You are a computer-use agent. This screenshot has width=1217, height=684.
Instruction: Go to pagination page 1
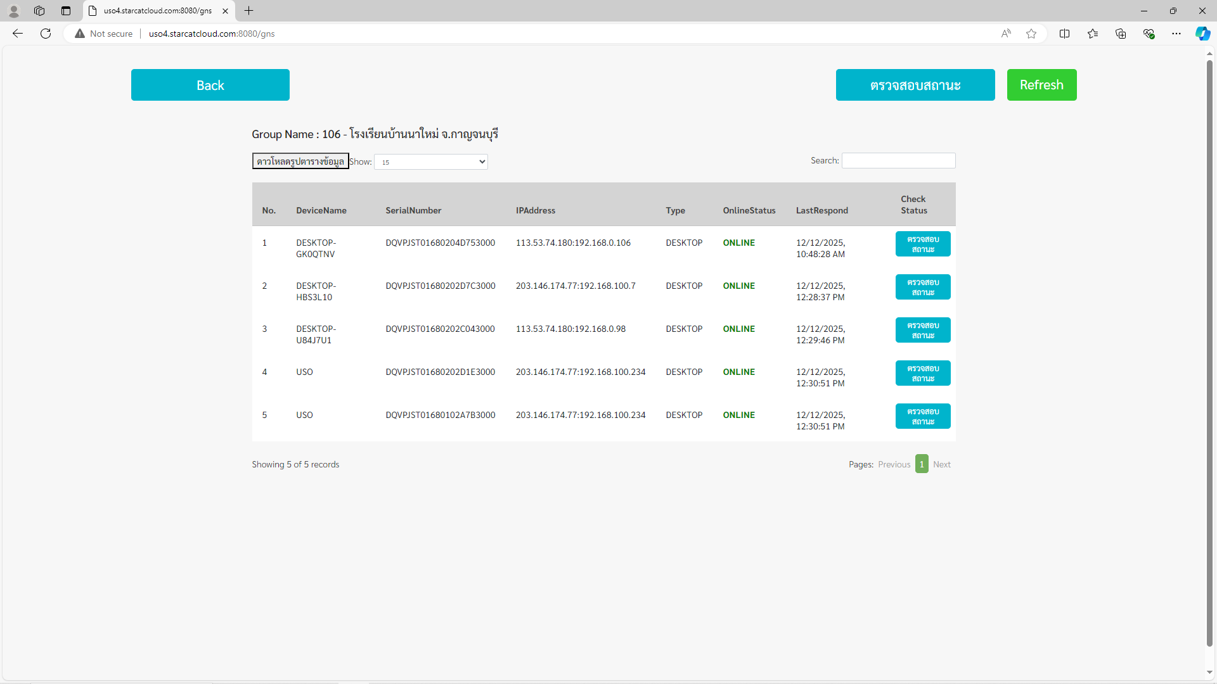pos(922,464)
